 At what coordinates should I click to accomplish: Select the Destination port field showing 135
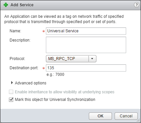pos(86,68)
